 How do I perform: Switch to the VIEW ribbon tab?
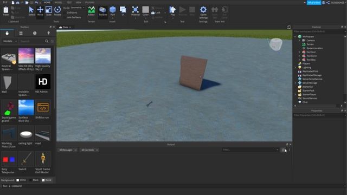pos(78,2)
